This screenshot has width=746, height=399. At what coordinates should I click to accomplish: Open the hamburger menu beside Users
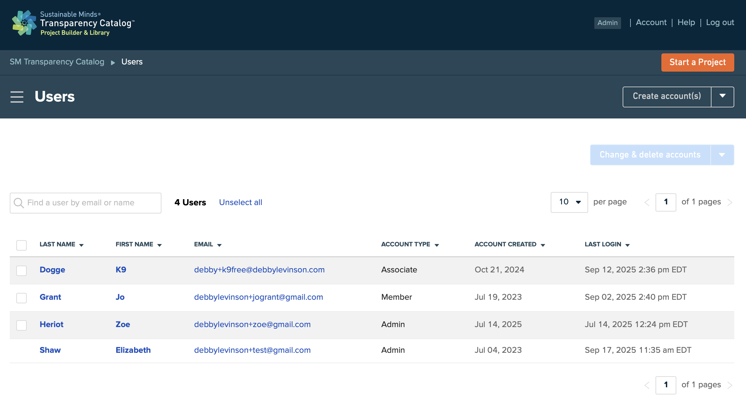[x=17, y=97]
